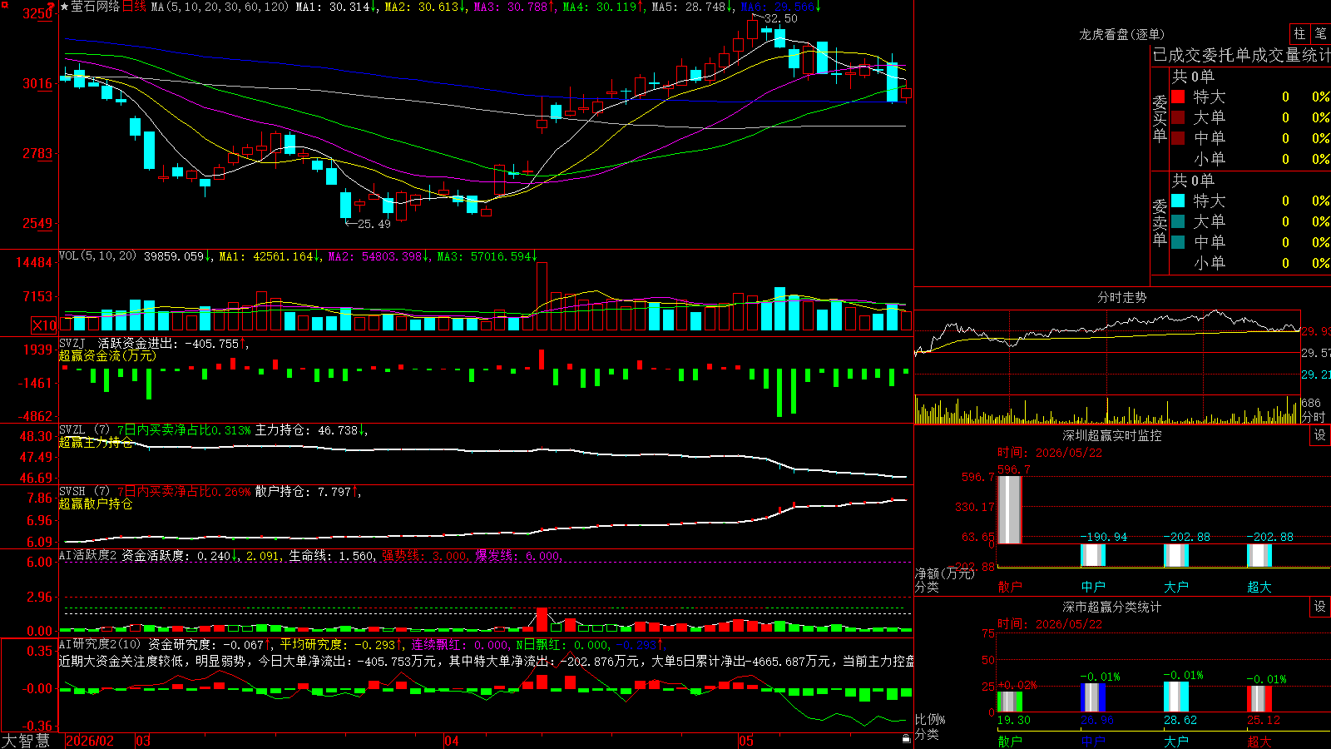Select the dark red 大单 buy order swatch
The width and height of the screenshot is (1331, 749).
tap(1178, 117)
